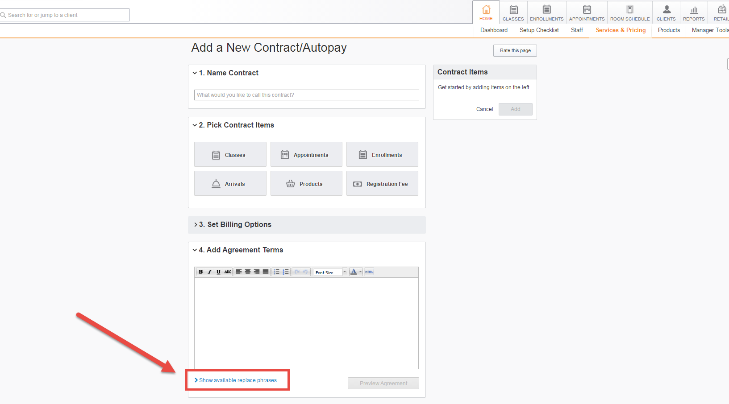Center align the agreement text
The width and height of the screenshot is (729, 404).
pyautogui.click(x=248, y=272)
